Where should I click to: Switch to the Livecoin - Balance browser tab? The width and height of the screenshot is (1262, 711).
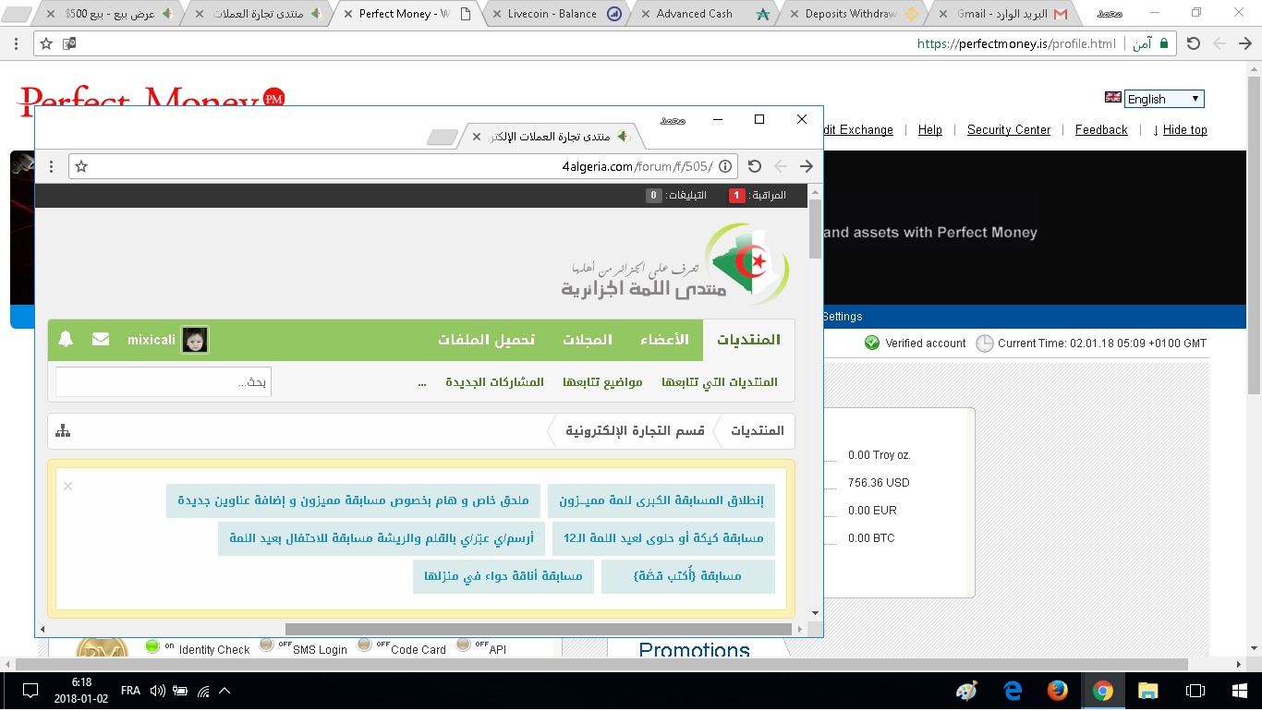(552, 14)
